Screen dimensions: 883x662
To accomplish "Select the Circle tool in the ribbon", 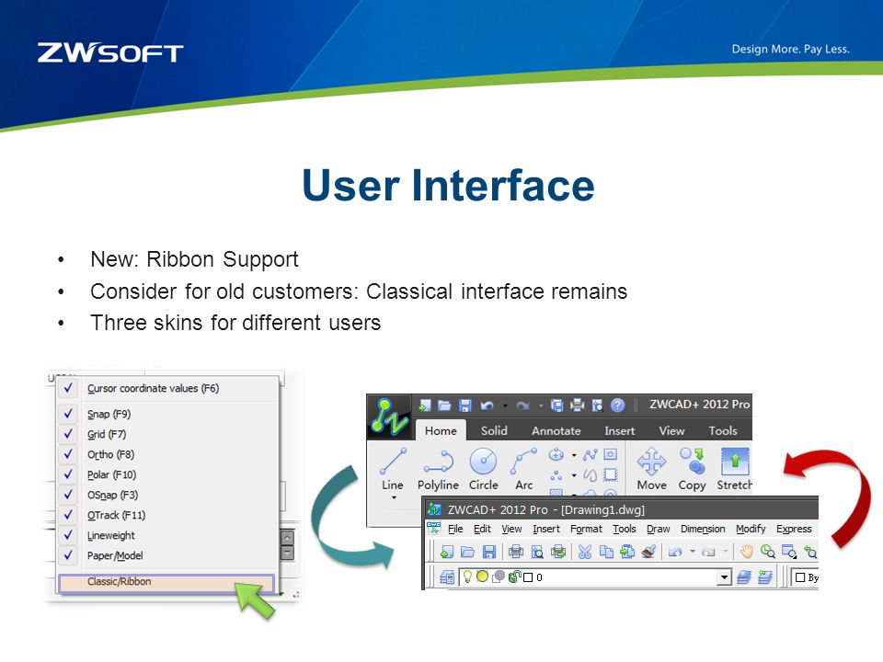I will (x=483, y=469).
